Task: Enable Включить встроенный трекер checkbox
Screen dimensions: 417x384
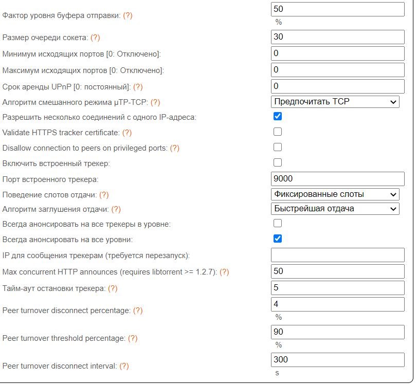Action: [278, 162]
